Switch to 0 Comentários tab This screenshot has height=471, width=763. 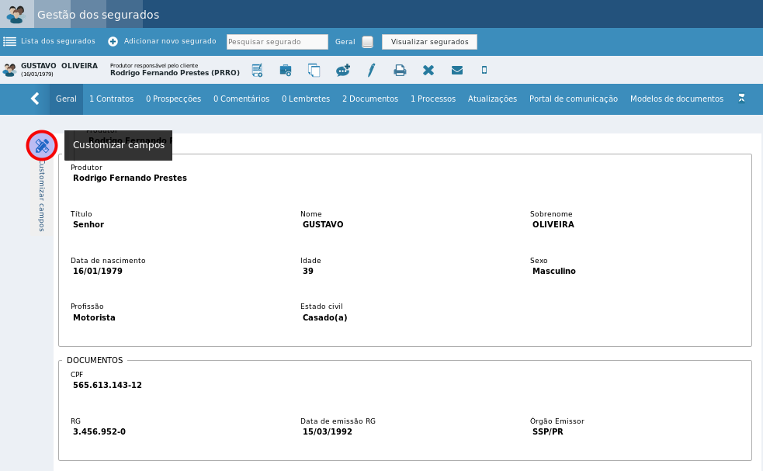241,99
